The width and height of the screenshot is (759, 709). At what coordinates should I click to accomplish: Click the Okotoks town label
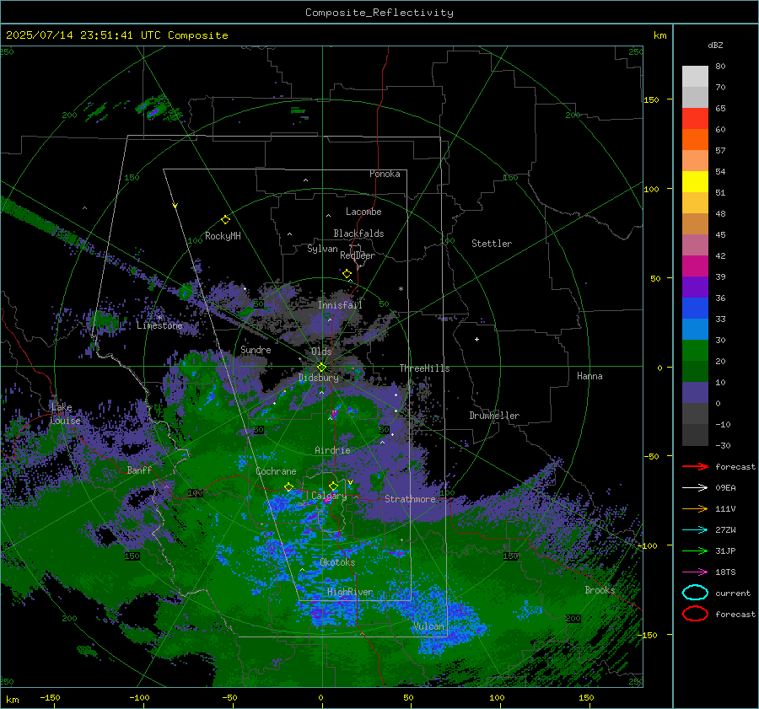[x=337, y=562]
